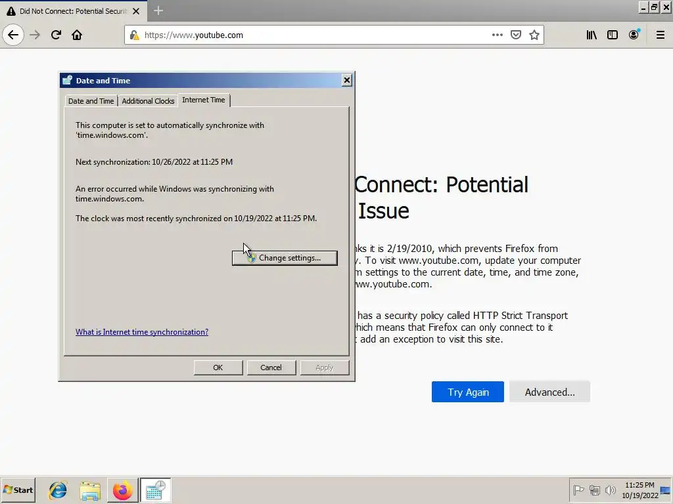Switch to the Date and Time tab
673x504 pixels.
(91, 100)
